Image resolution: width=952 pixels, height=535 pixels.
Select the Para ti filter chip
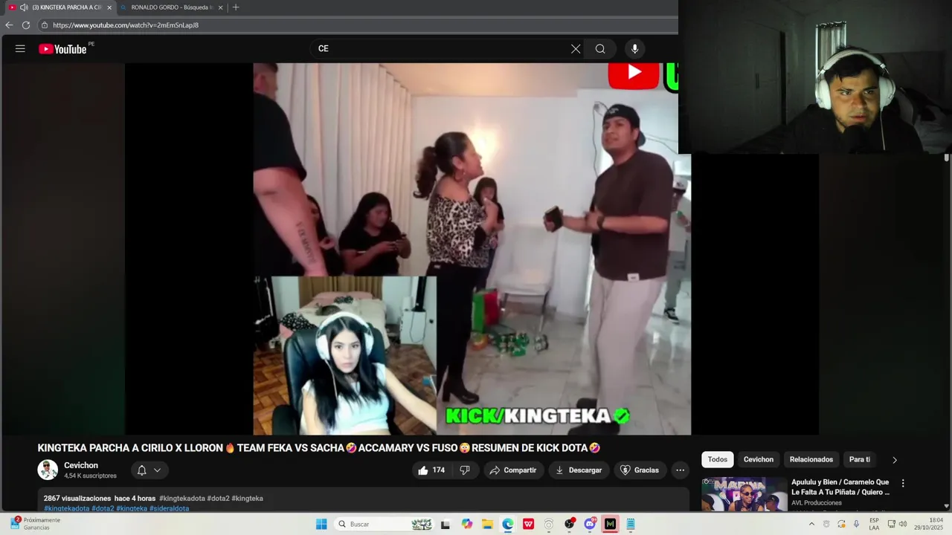point(860,459)
